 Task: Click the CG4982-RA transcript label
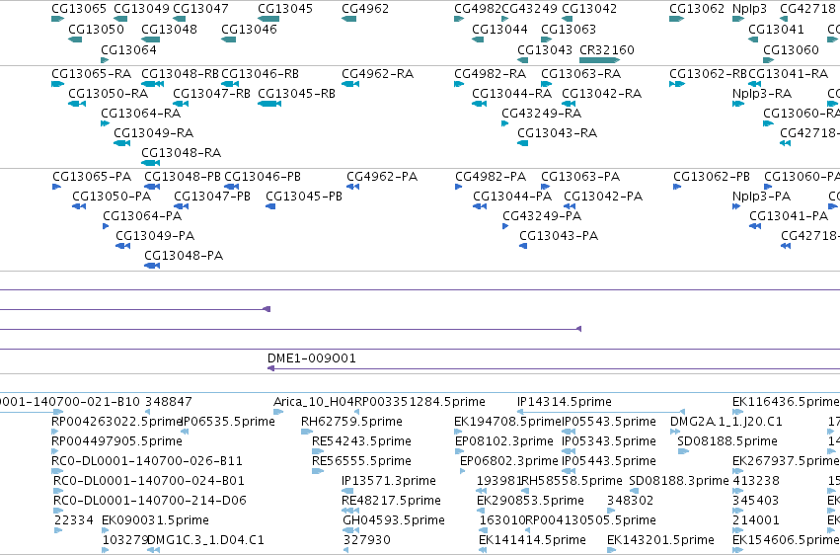(490, 73)
